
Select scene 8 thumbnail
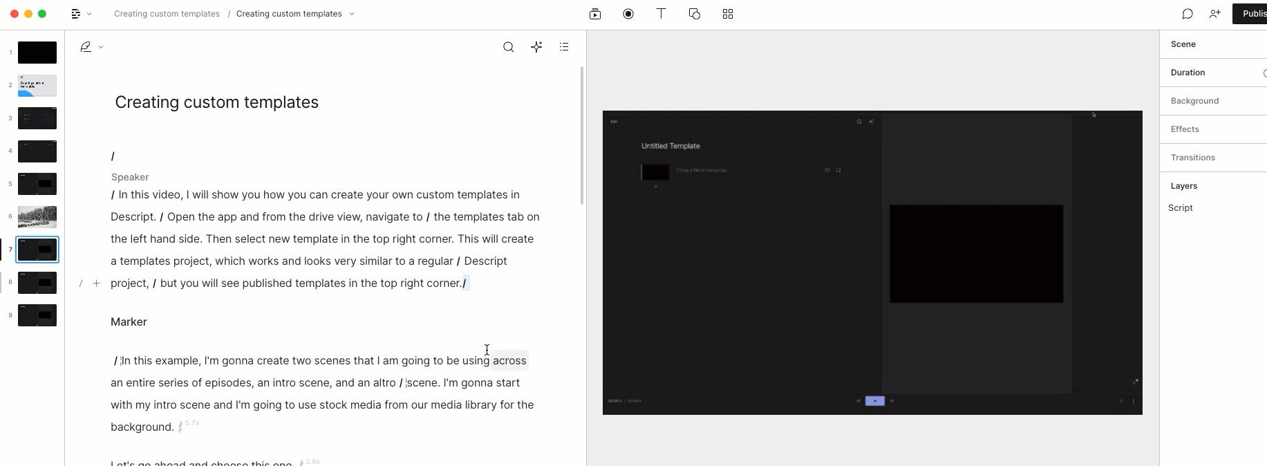point(37,283)
